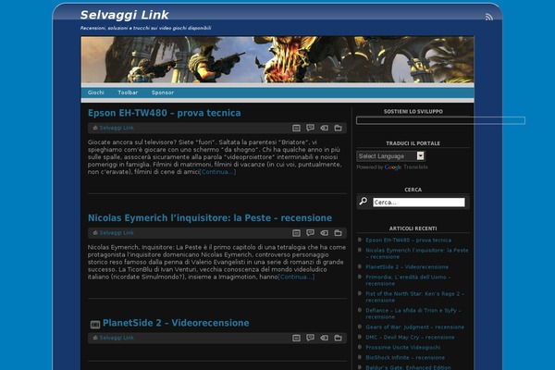Open the Sponsor menu item

[x=163, y=92]
